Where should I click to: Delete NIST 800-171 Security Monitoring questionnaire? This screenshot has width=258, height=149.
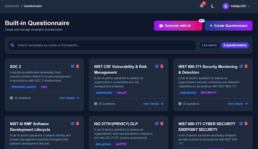(x=246, y=66)
